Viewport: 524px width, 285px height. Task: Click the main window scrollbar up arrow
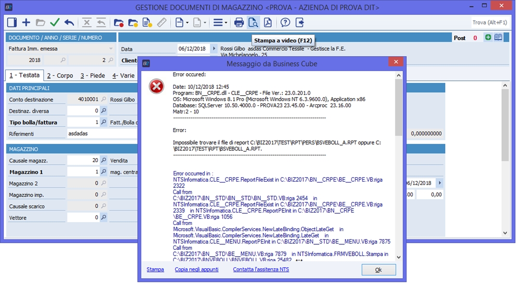click(505, 86)
